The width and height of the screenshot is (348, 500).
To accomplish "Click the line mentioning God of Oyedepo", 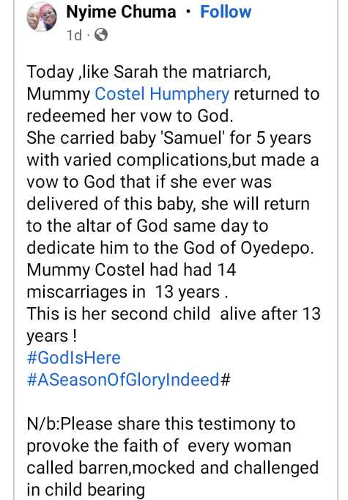I will coord(170,248).
